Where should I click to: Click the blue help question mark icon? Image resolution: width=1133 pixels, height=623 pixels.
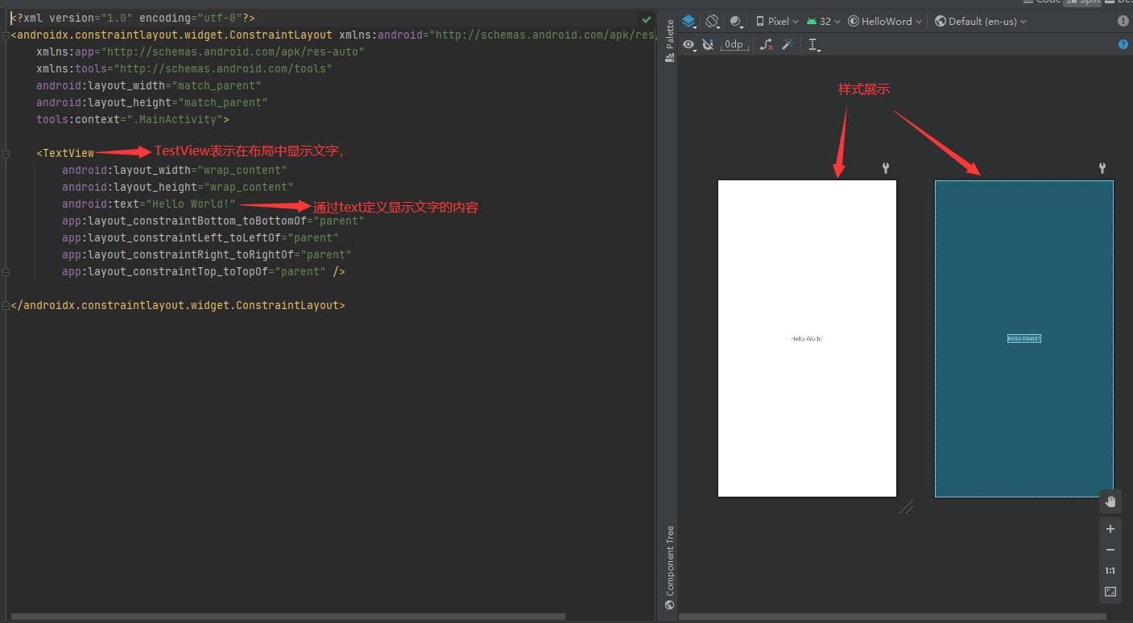tap(1123, 45)
